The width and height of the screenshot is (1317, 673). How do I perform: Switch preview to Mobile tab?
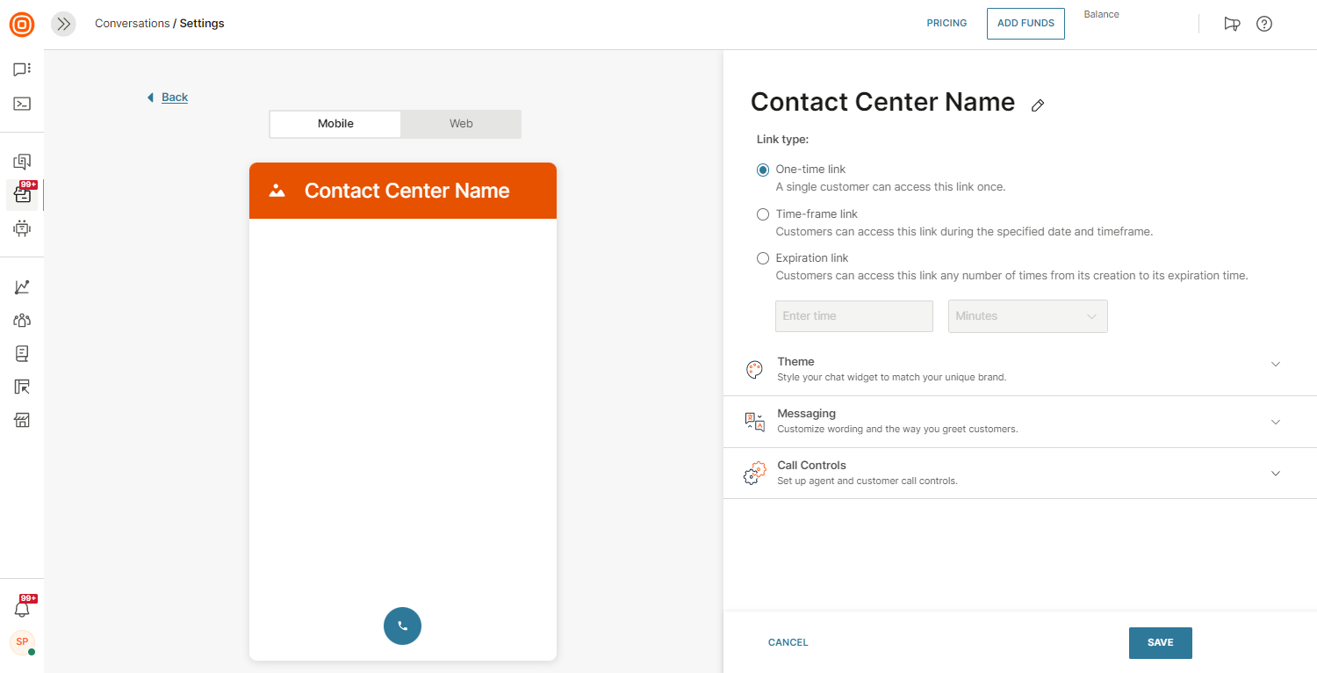335,124
